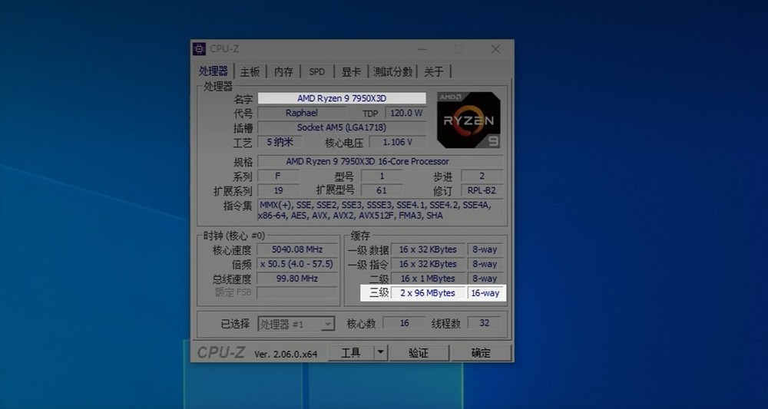
Task: Click the 确定 button
Action: coord(481,353)
